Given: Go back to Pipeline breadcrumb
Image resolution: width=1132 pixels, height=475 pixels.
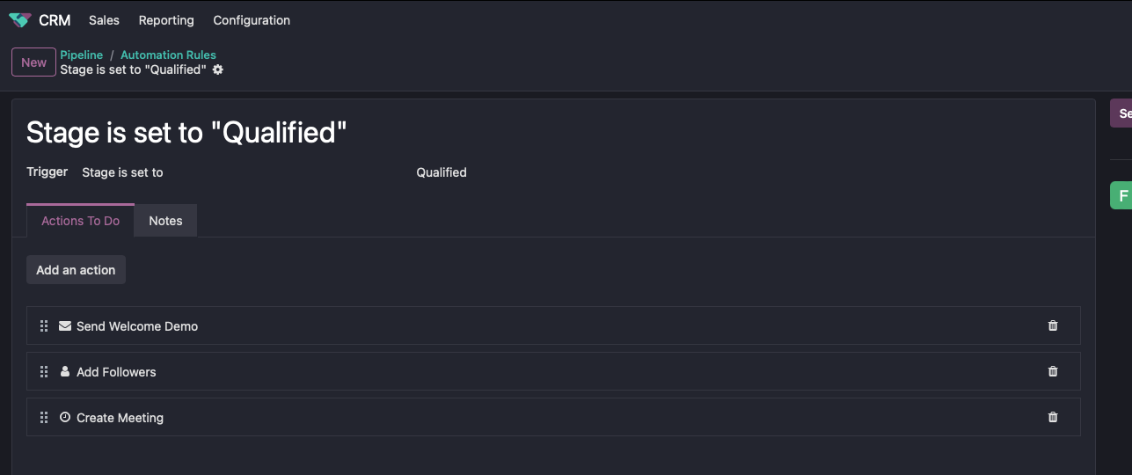Looking at the screenshot, I should (x=82, y=55).
